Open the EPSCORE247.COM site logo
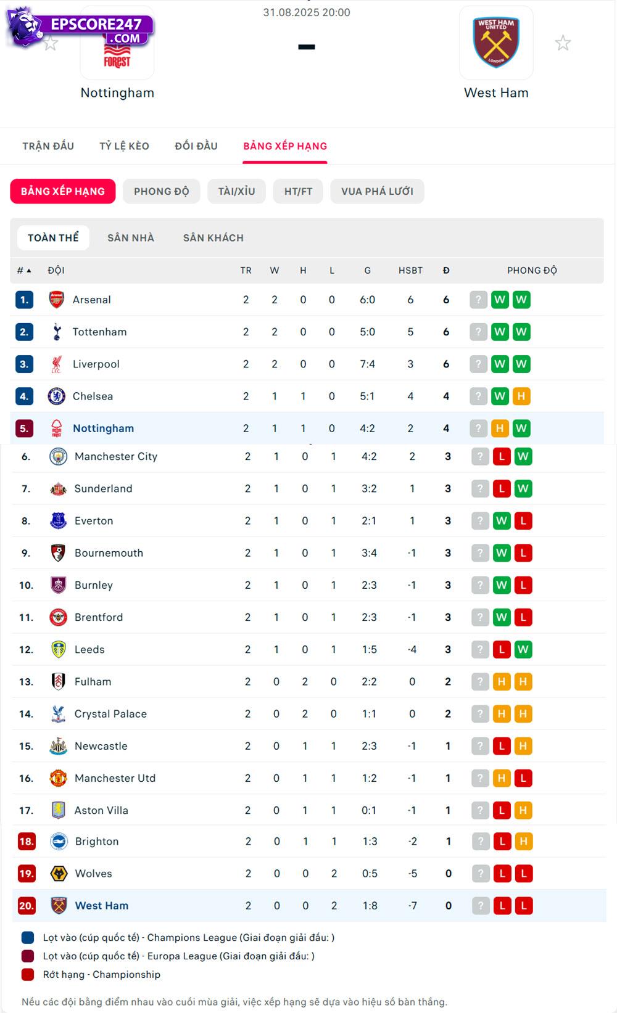Image resolution: width=617 pixels, height=1013 pixels. 80,28
